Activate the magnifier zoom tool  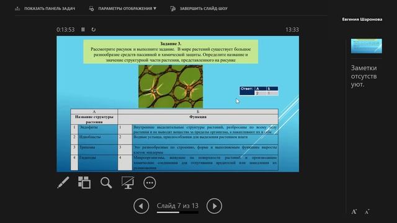tap(106, 183)
